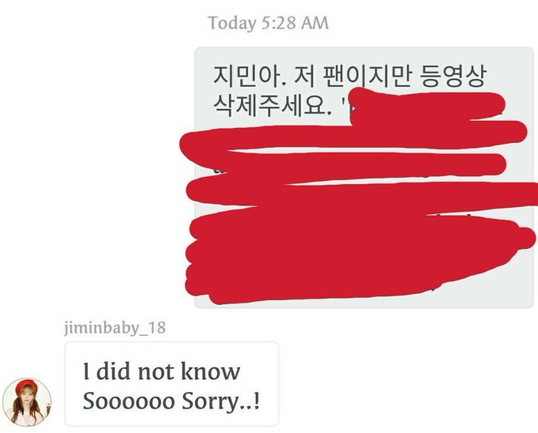The height and width of the screenshot is (433, 538).
Task: Click the red beret in the avatar
Action: 26,385
